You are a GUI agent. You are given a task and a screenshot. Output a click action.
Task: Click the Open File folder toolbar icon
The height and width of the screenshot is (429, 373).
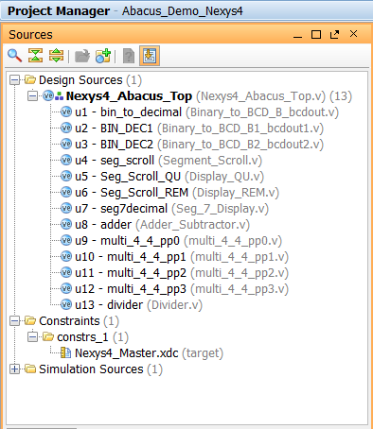coord(82,56)
